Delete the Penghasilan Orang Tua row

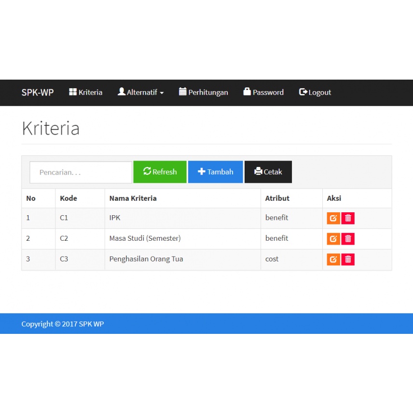348,260
